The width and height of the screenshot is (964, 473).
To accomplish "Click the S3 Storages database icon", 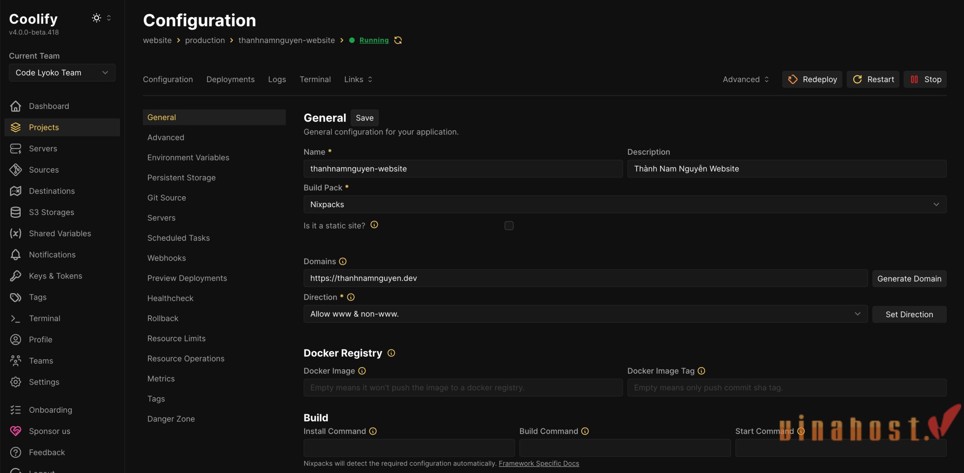I will tap(15, 212).
